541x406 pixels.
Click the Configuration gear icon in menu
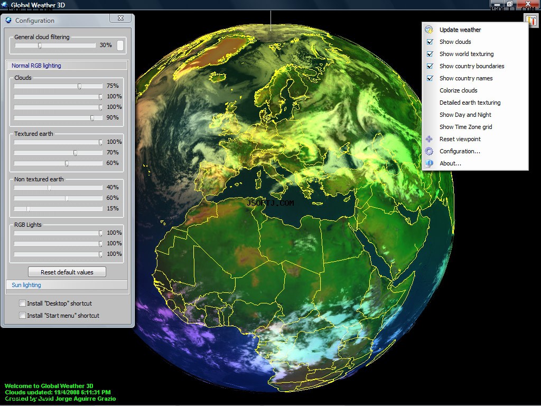429,151
